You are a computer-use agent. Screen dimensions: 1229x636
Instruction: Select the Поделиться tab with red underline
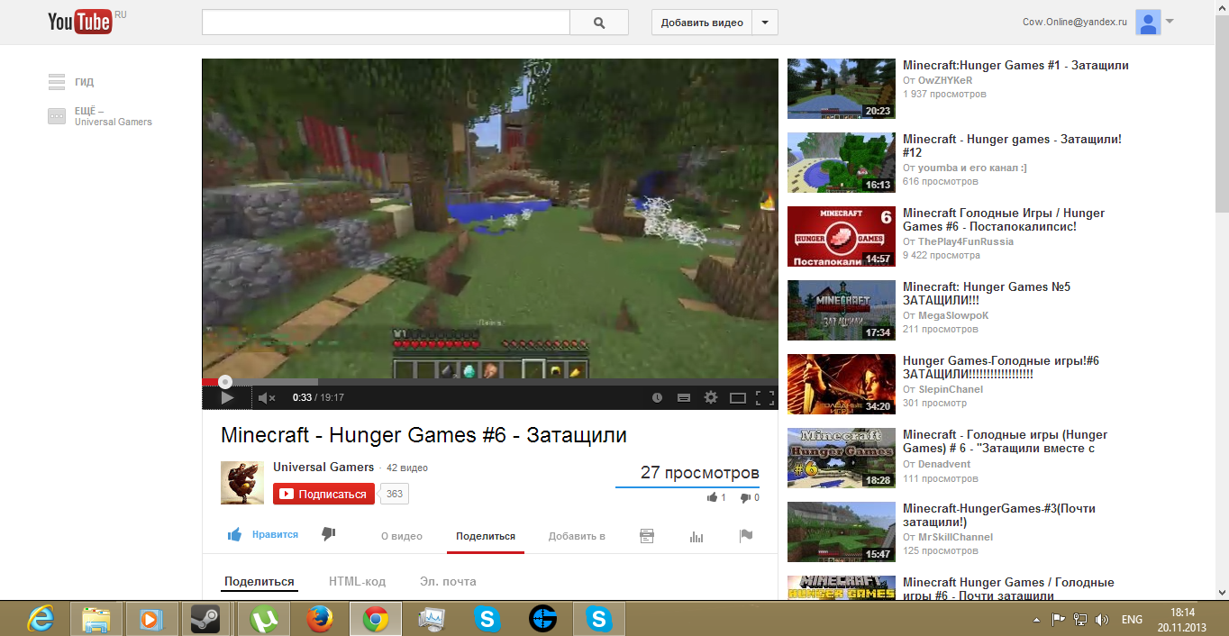click(x=486, y=536)
